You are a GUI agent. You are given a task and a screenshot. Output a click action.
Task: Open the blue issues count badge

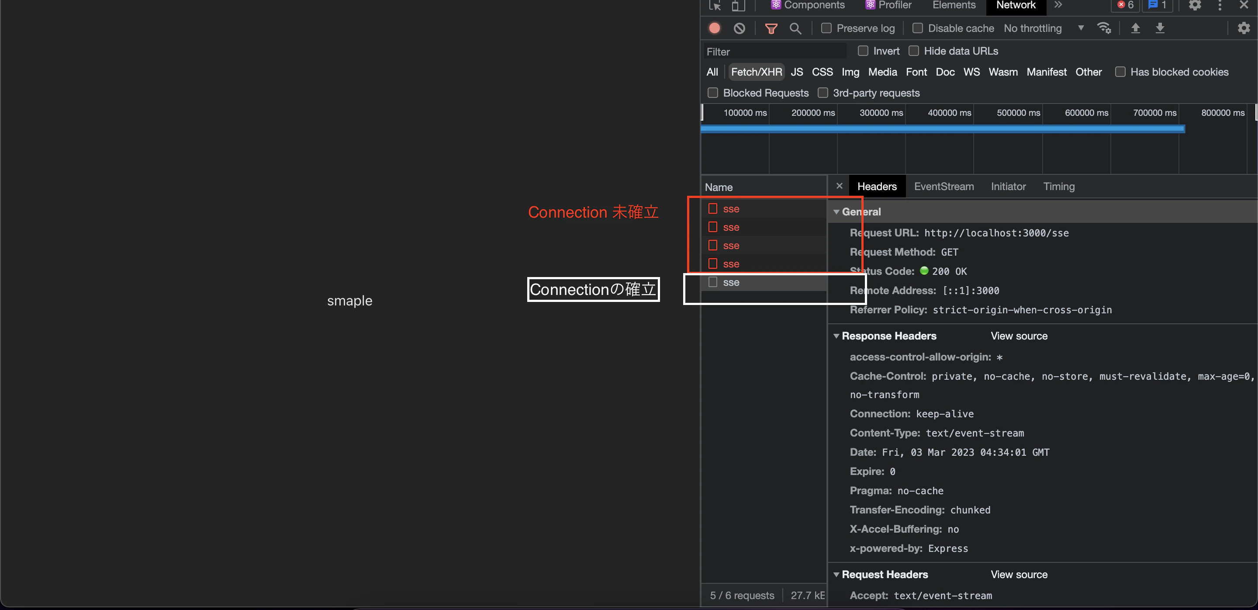tap(1157, 5)
